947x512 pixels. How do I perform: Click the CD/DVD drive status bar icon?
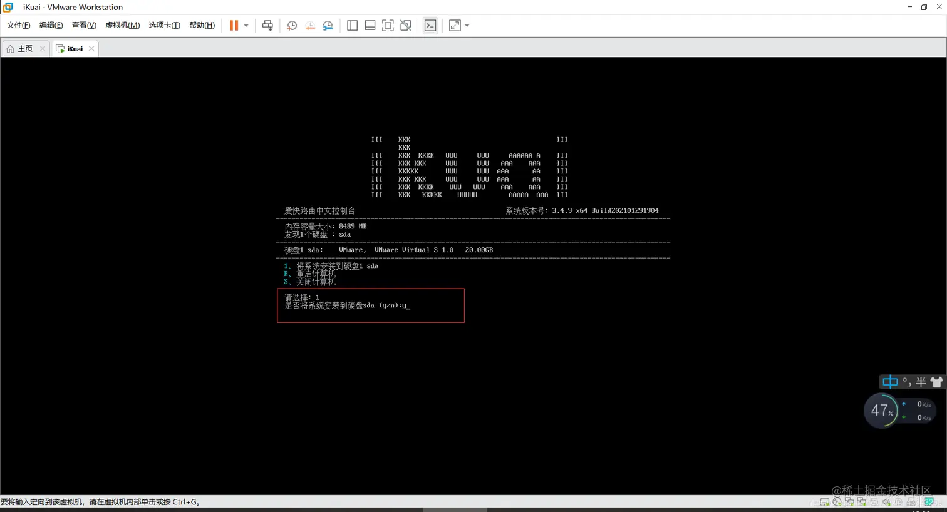837,502
